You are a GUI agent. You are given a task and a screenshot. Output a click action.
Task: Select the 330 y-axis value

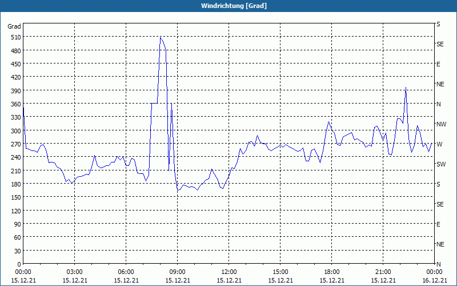(x=16, y=117)
